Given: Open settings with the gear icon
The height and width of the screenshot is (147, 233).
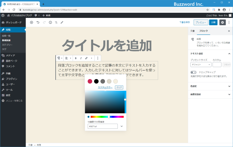Looking at the screenshot, I should point(222,22).
